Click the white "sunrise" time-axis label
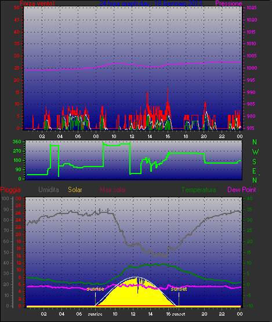Image resolution: width=272 pixels, height=322 pixels. click(95, 314)
